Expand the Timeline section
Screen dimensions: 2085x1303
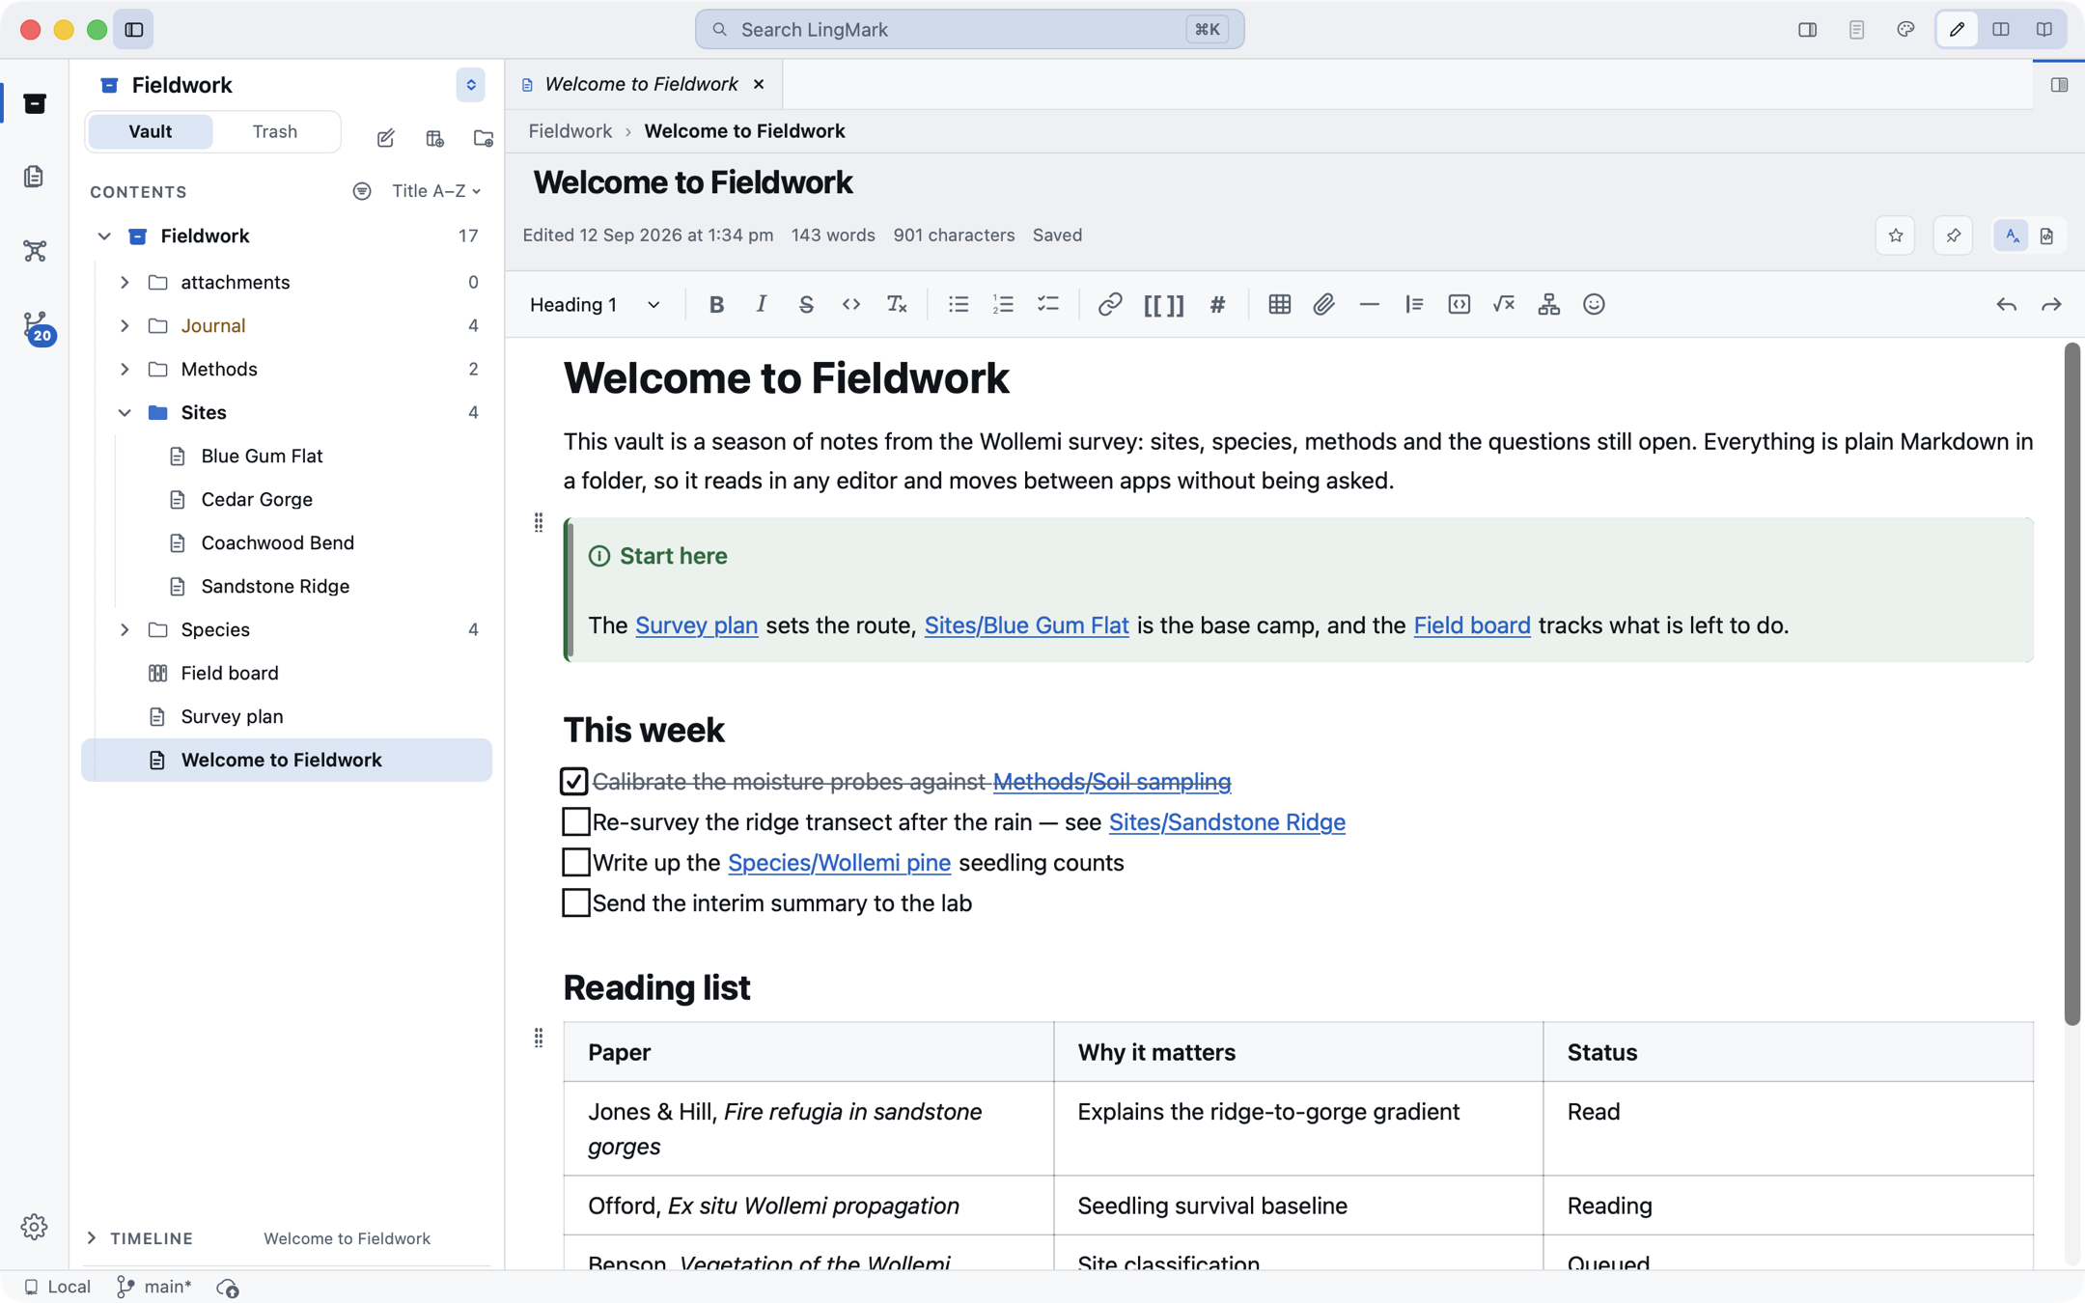click(x=92, y=1237)
